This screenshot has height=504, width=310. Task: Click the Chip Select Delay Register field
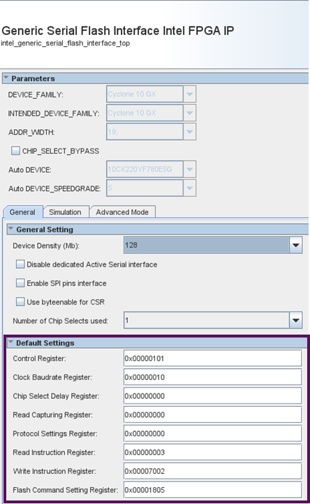[x=212, y=396]
